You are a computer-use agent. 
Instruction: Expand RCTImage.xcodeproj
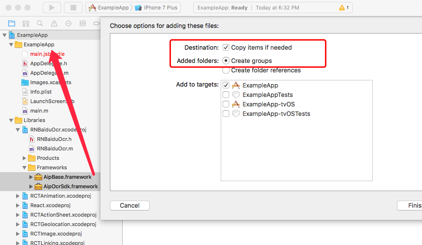tap(18, 234)
